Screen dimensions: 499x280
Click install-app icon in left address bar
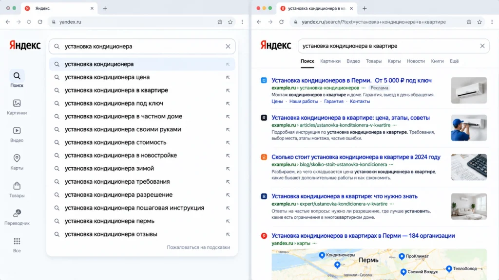point(220,22)
